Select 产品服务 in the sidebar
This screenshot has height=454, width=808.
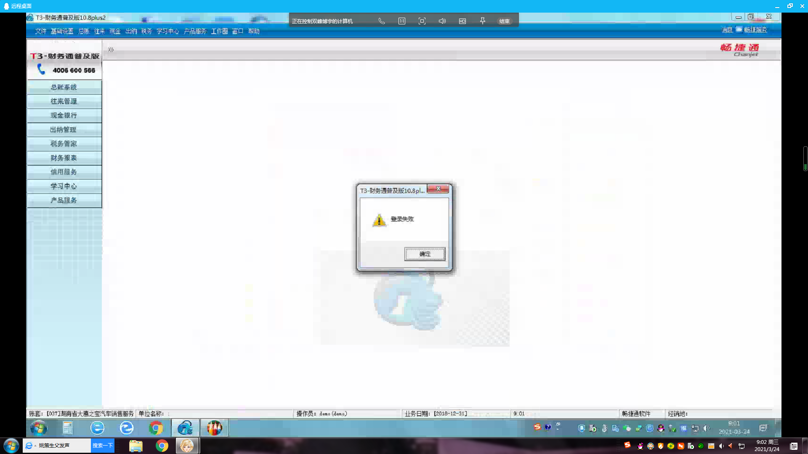point(64,200)
